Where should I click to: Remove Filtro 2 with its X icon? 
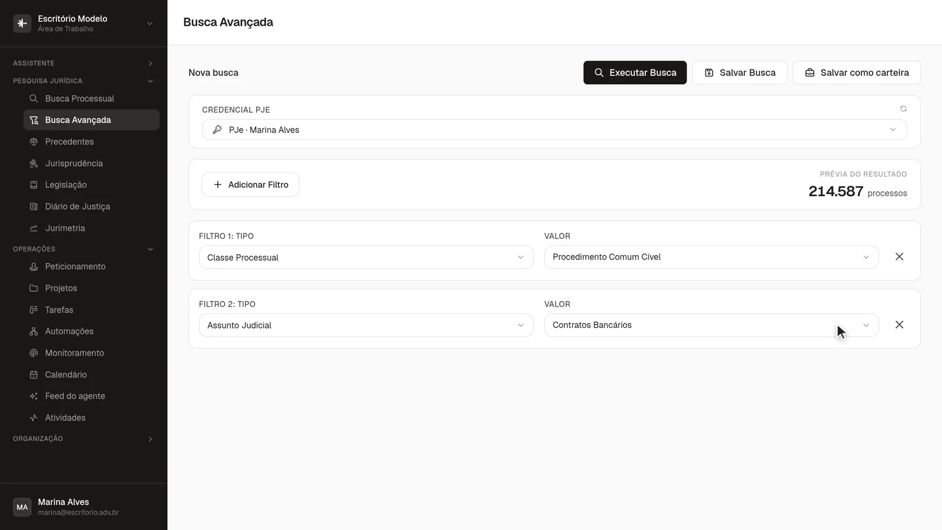coord(899,325)
